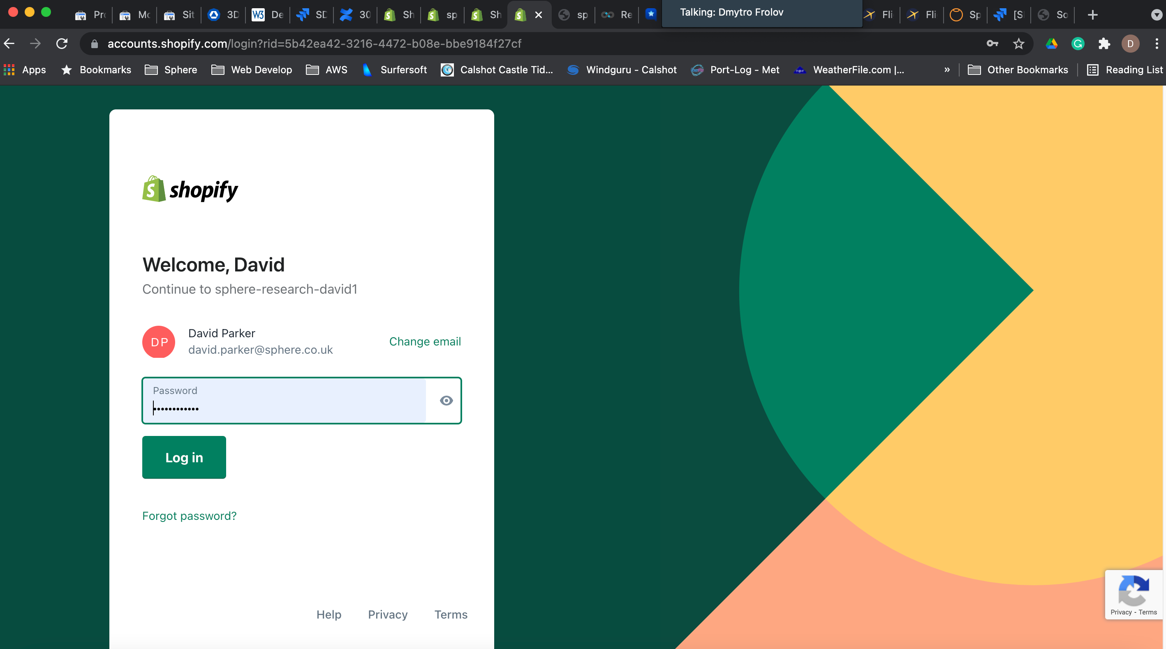Open the Google Drive extension icon
The image size is (1166, 649).
1051,44
